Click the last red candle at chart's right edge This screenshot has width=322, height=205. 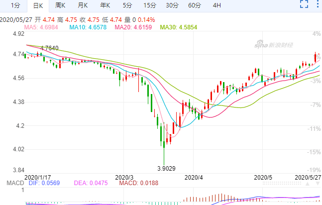[319, 54]
